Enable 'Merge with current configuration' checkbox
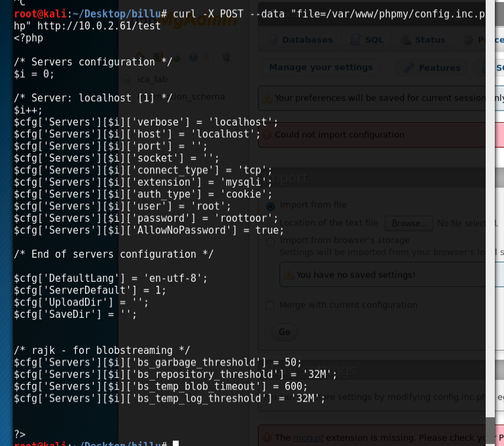This screenshot has width=504, height=446. click(270, 305)
